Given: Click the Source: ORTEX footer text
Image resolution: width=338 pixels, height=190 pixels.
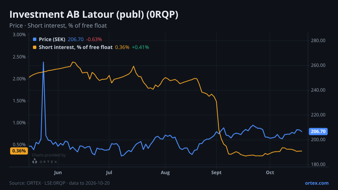Looking at the screenshot, I should [x=59, y=183].
